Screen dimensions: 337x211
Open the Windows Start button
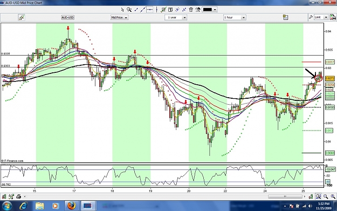click(x=7, y=206)
